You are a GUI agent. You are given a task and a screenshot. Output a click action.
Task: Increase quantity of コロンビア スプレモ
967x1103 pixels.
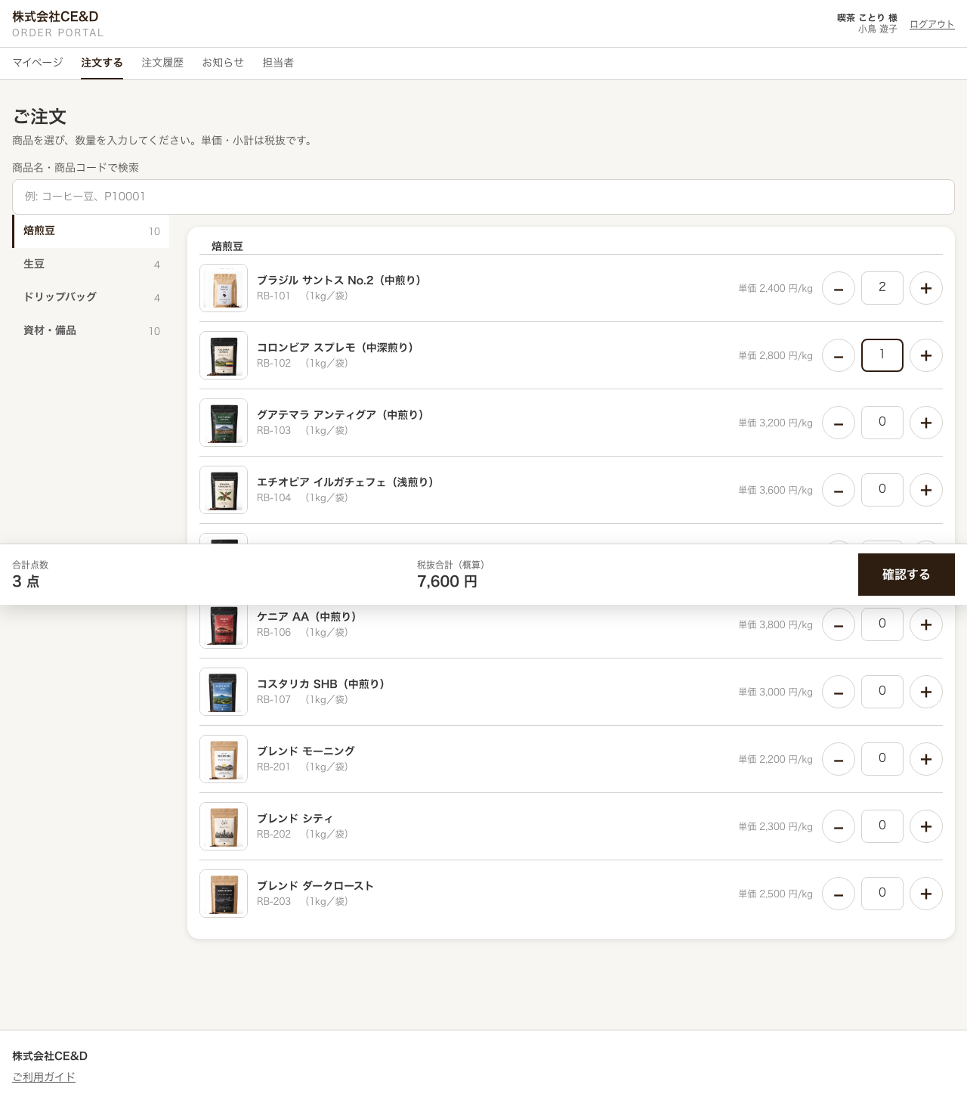(x=926, y=355)
